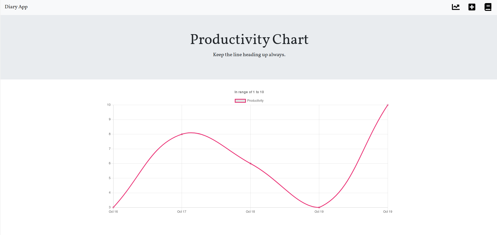This screenshot has height=235, width=497.
Task: Click the y-axis tick label 7
Action: click(110, 149)
